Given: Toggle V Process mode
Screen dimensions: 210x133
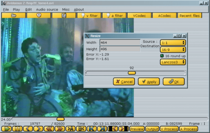Looking at the screenshot, I should click(x=169, y=129).
